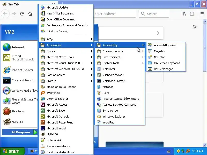The width and height of the screenshot is (207, 155).
Task: Open Set Program Access and Defaults
Action: (66, 25)
